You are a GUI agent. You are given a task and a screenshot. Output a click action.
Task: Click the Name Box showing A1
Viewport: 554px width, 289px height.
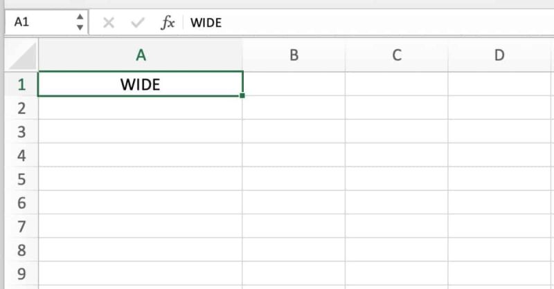pyautogui.click(x=46, y=22)
